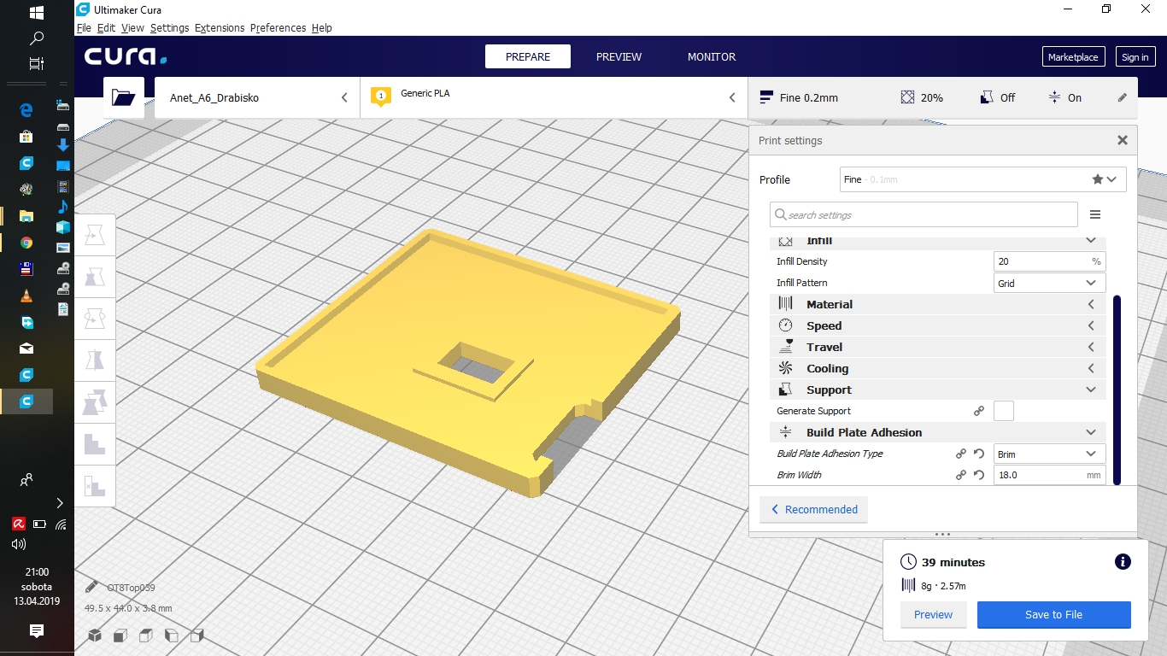Click the Brim Width value field

1049,475
